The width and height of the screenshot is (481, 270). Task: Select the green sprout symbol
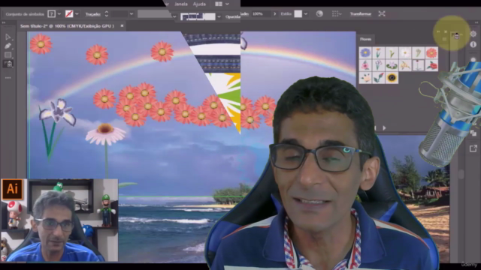pyautogui.click(x=392, y=53)
